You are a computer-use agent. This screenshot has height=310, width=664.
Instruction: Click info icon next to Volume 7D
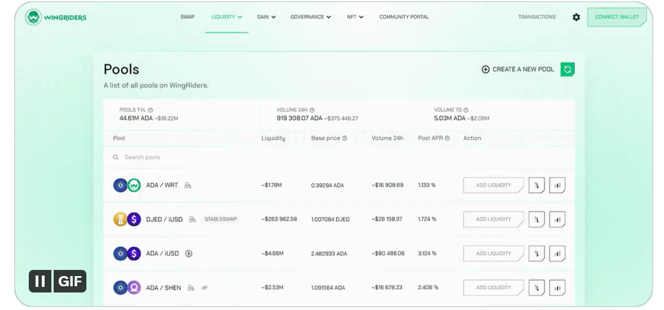coord(466,110)
